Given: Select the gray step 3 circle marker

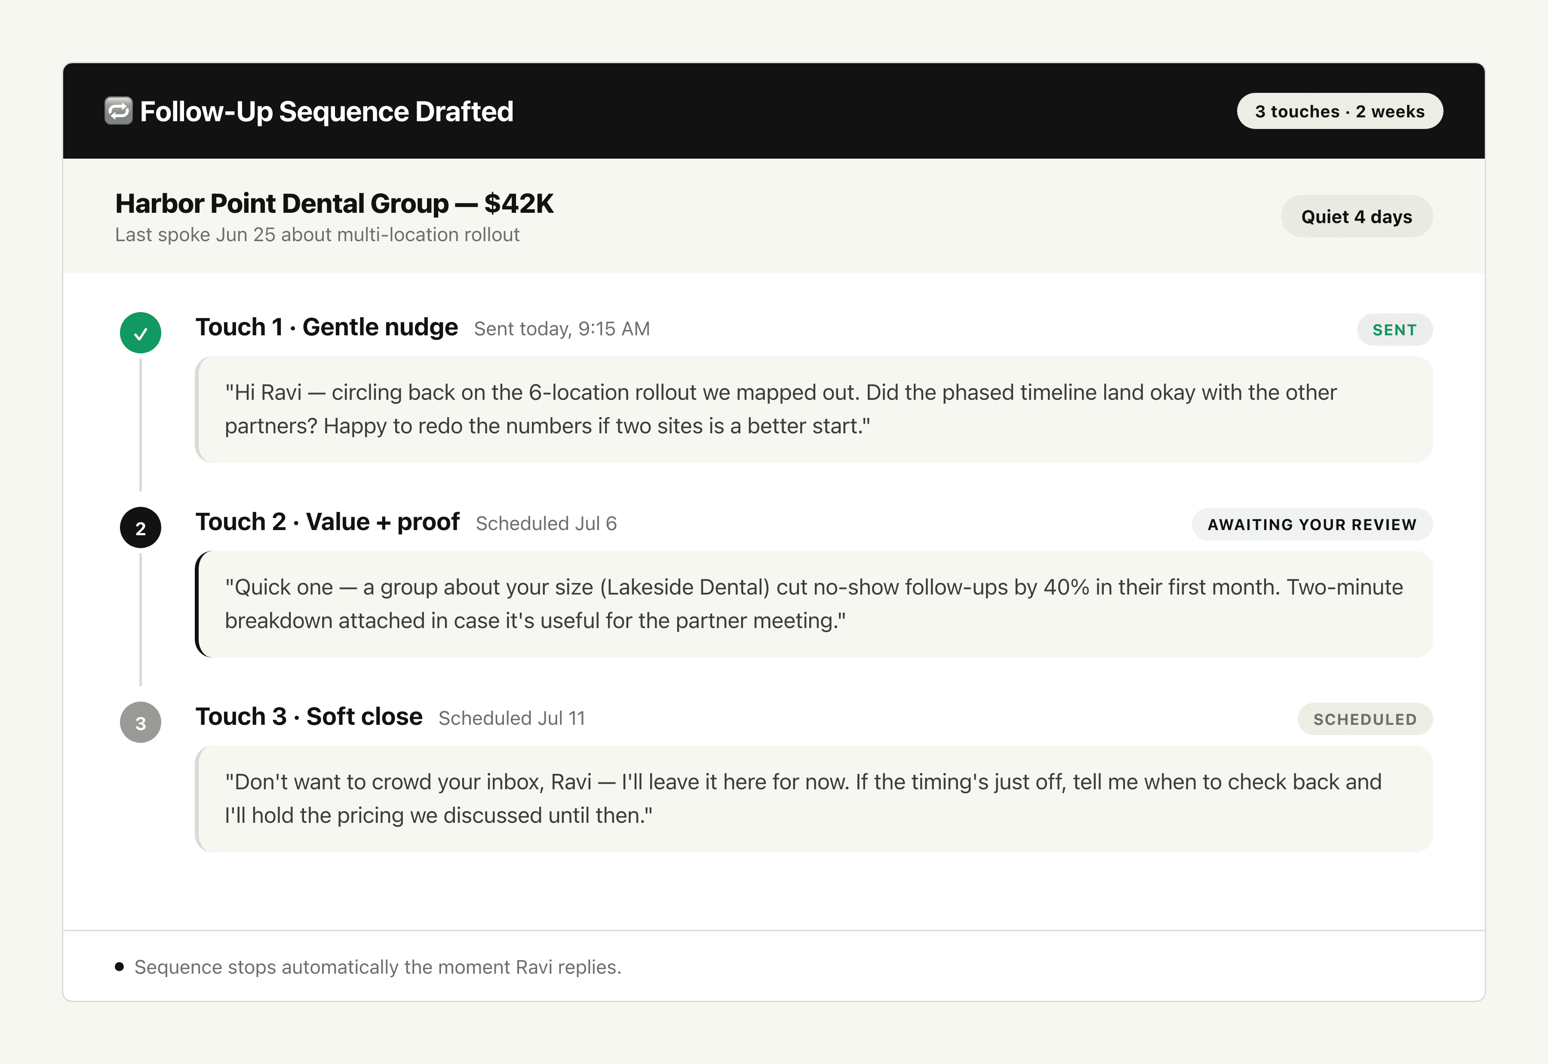Looking at the screenshot, I should tap(141, 722).
